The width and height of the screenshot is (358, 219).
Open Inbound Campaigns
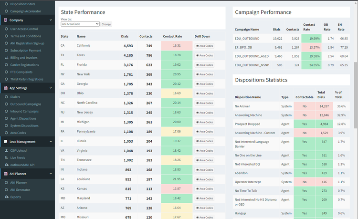point(24,111)
